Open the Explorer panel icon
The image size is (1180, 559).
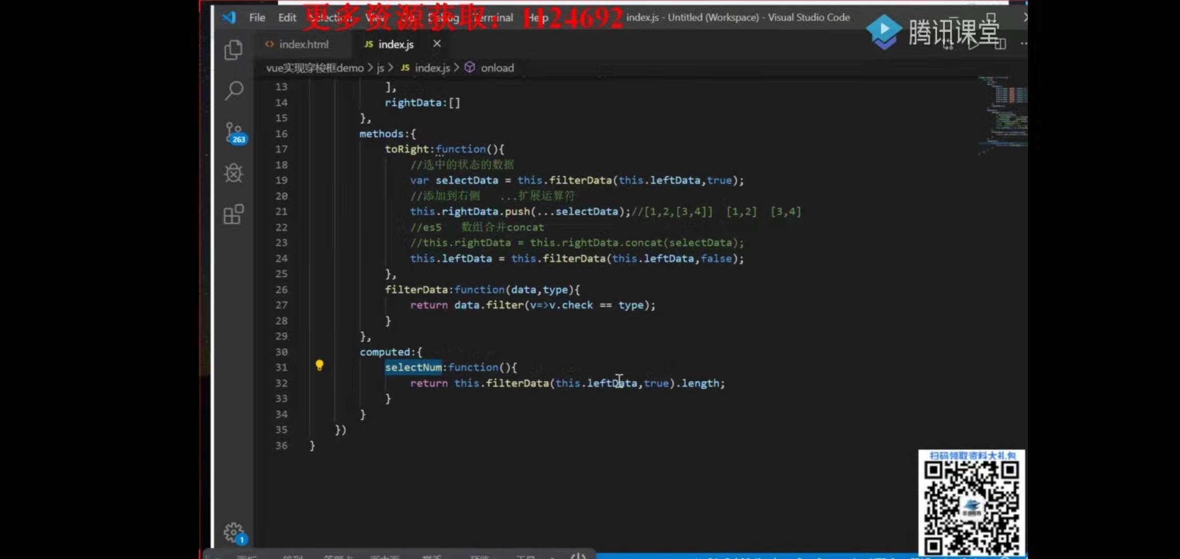tap(233, 50)
